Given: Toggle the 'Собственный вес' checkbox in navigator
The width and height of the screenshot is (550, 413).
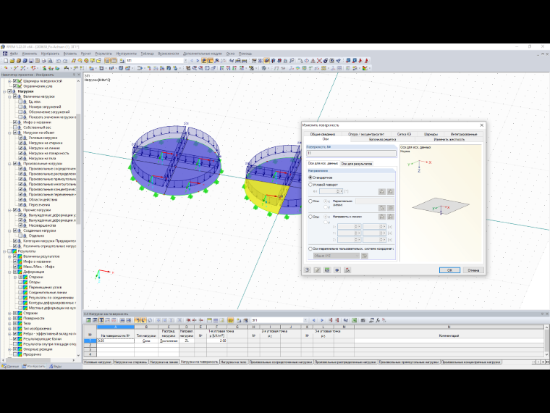Looking at the screenshot, I should (x=15, y=128).
